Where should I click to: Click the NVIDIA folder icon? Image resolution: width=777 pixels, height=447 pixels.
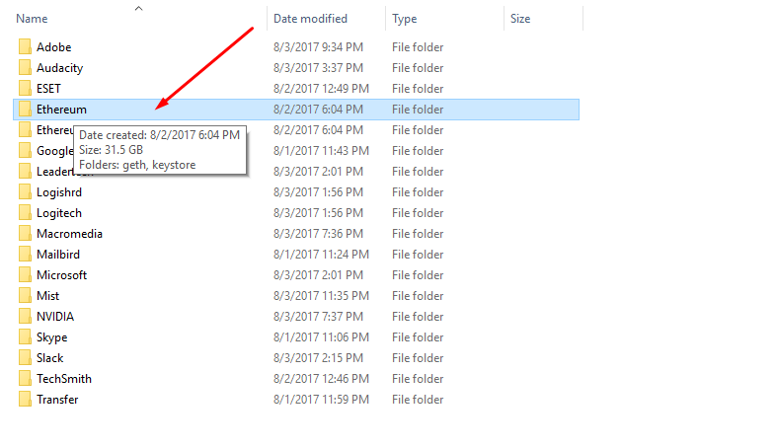tap(25, 317)
